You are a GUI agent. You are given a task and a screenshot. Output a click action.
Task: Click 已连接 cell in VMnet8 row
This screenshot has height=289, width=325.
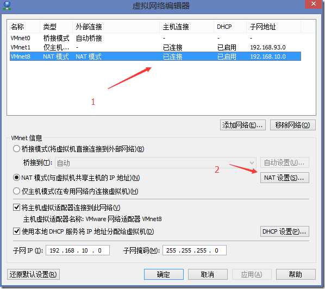pos(173,56)
